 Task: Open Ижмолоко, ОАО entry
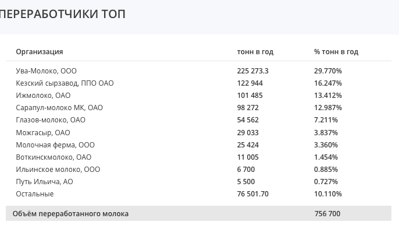[43, 96]
